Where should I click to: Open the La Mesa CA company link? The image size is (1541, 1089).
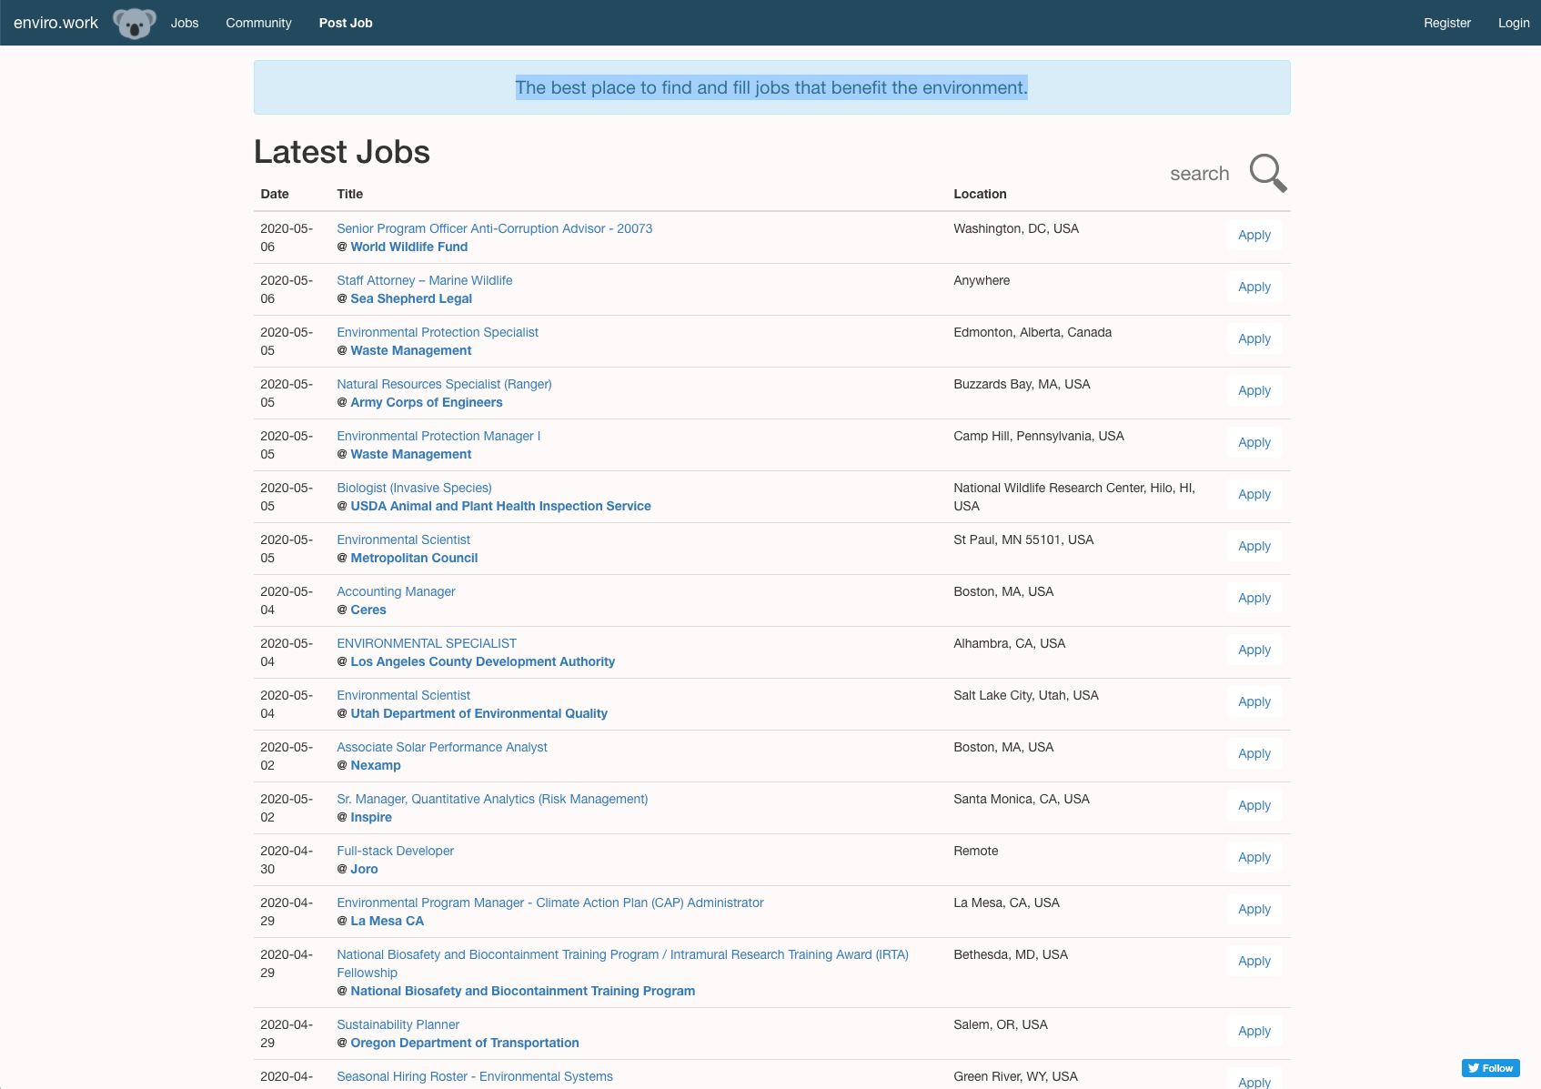tap(387, 921)
